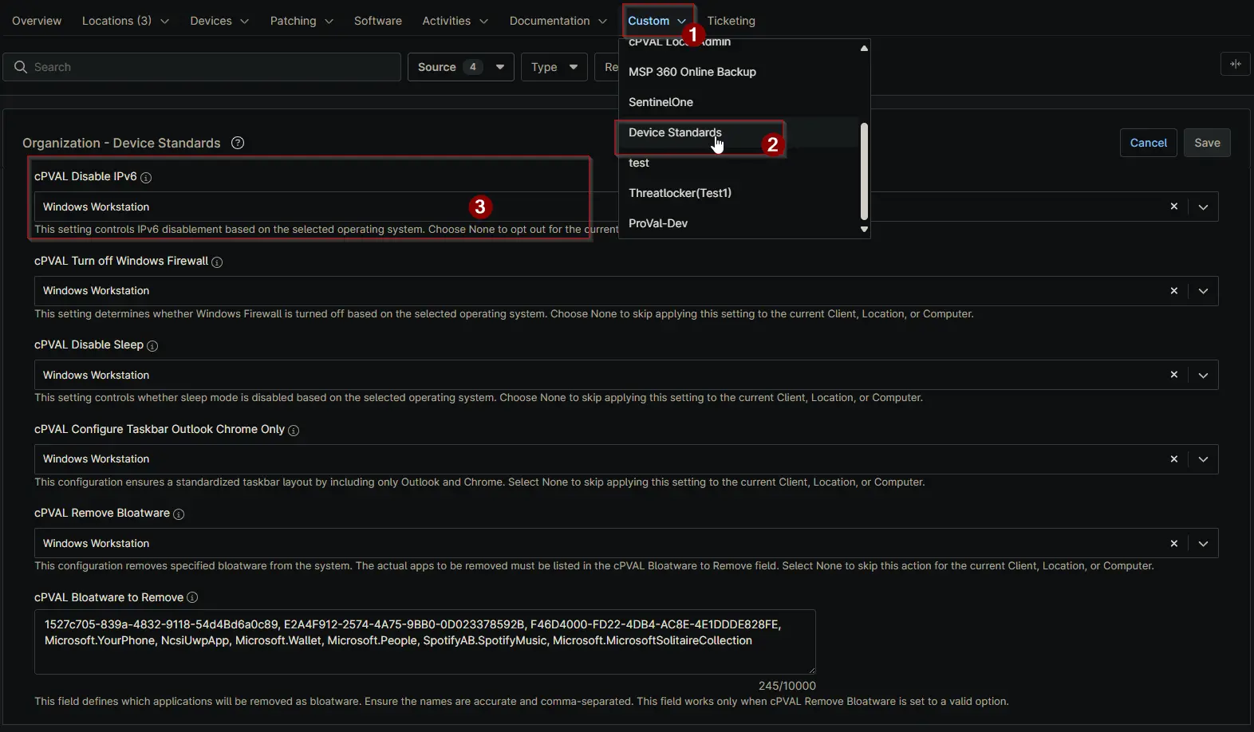Click info icon next to cPVAL Bloatware to Remove

[192, 598]
